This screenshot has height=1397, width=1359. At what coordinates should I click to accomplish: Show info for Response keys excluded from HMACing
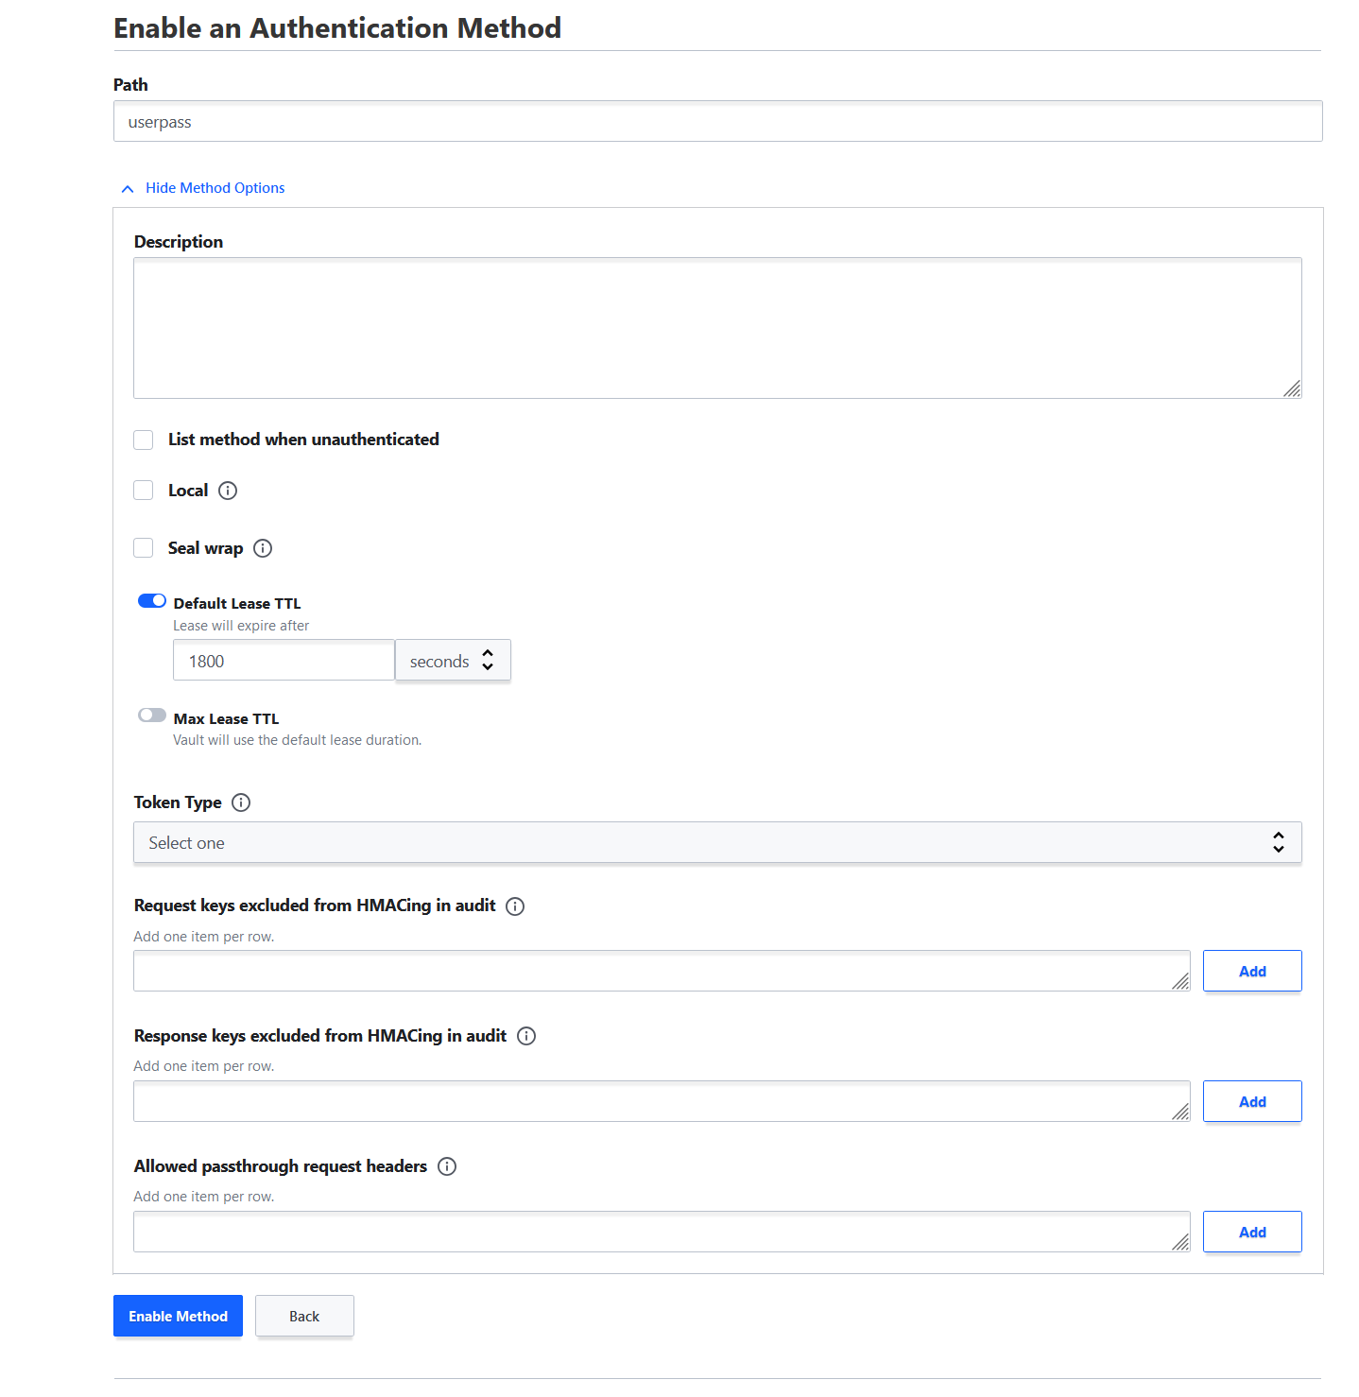(x=526, y=1036)
